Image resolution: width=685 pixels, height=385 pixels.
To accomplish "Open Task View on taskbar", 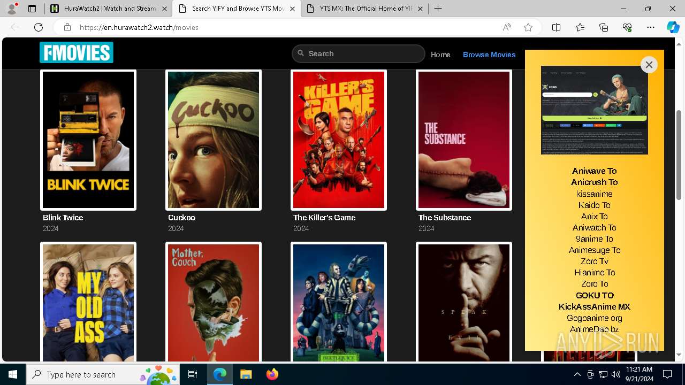I will pos(193,374).
